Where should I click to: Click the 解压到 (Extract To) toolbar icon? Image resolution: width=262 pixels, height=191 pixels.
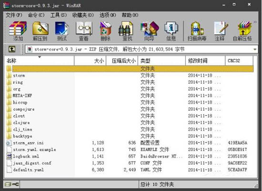(x=40, y=31)
